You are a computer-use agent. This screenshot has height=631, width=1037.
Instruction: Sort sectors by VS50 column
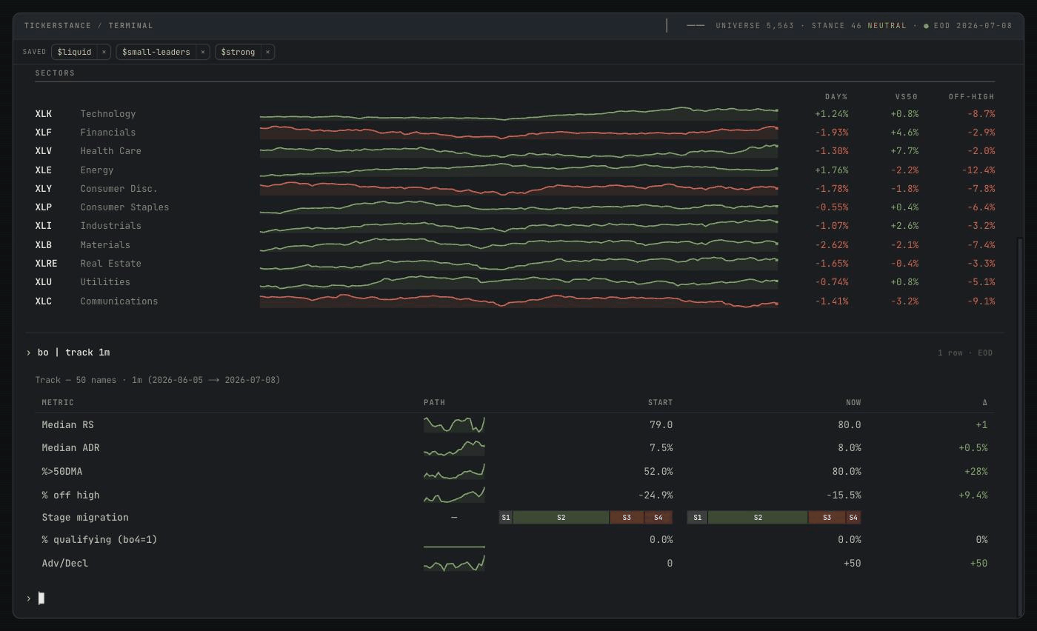coord(907,97)
